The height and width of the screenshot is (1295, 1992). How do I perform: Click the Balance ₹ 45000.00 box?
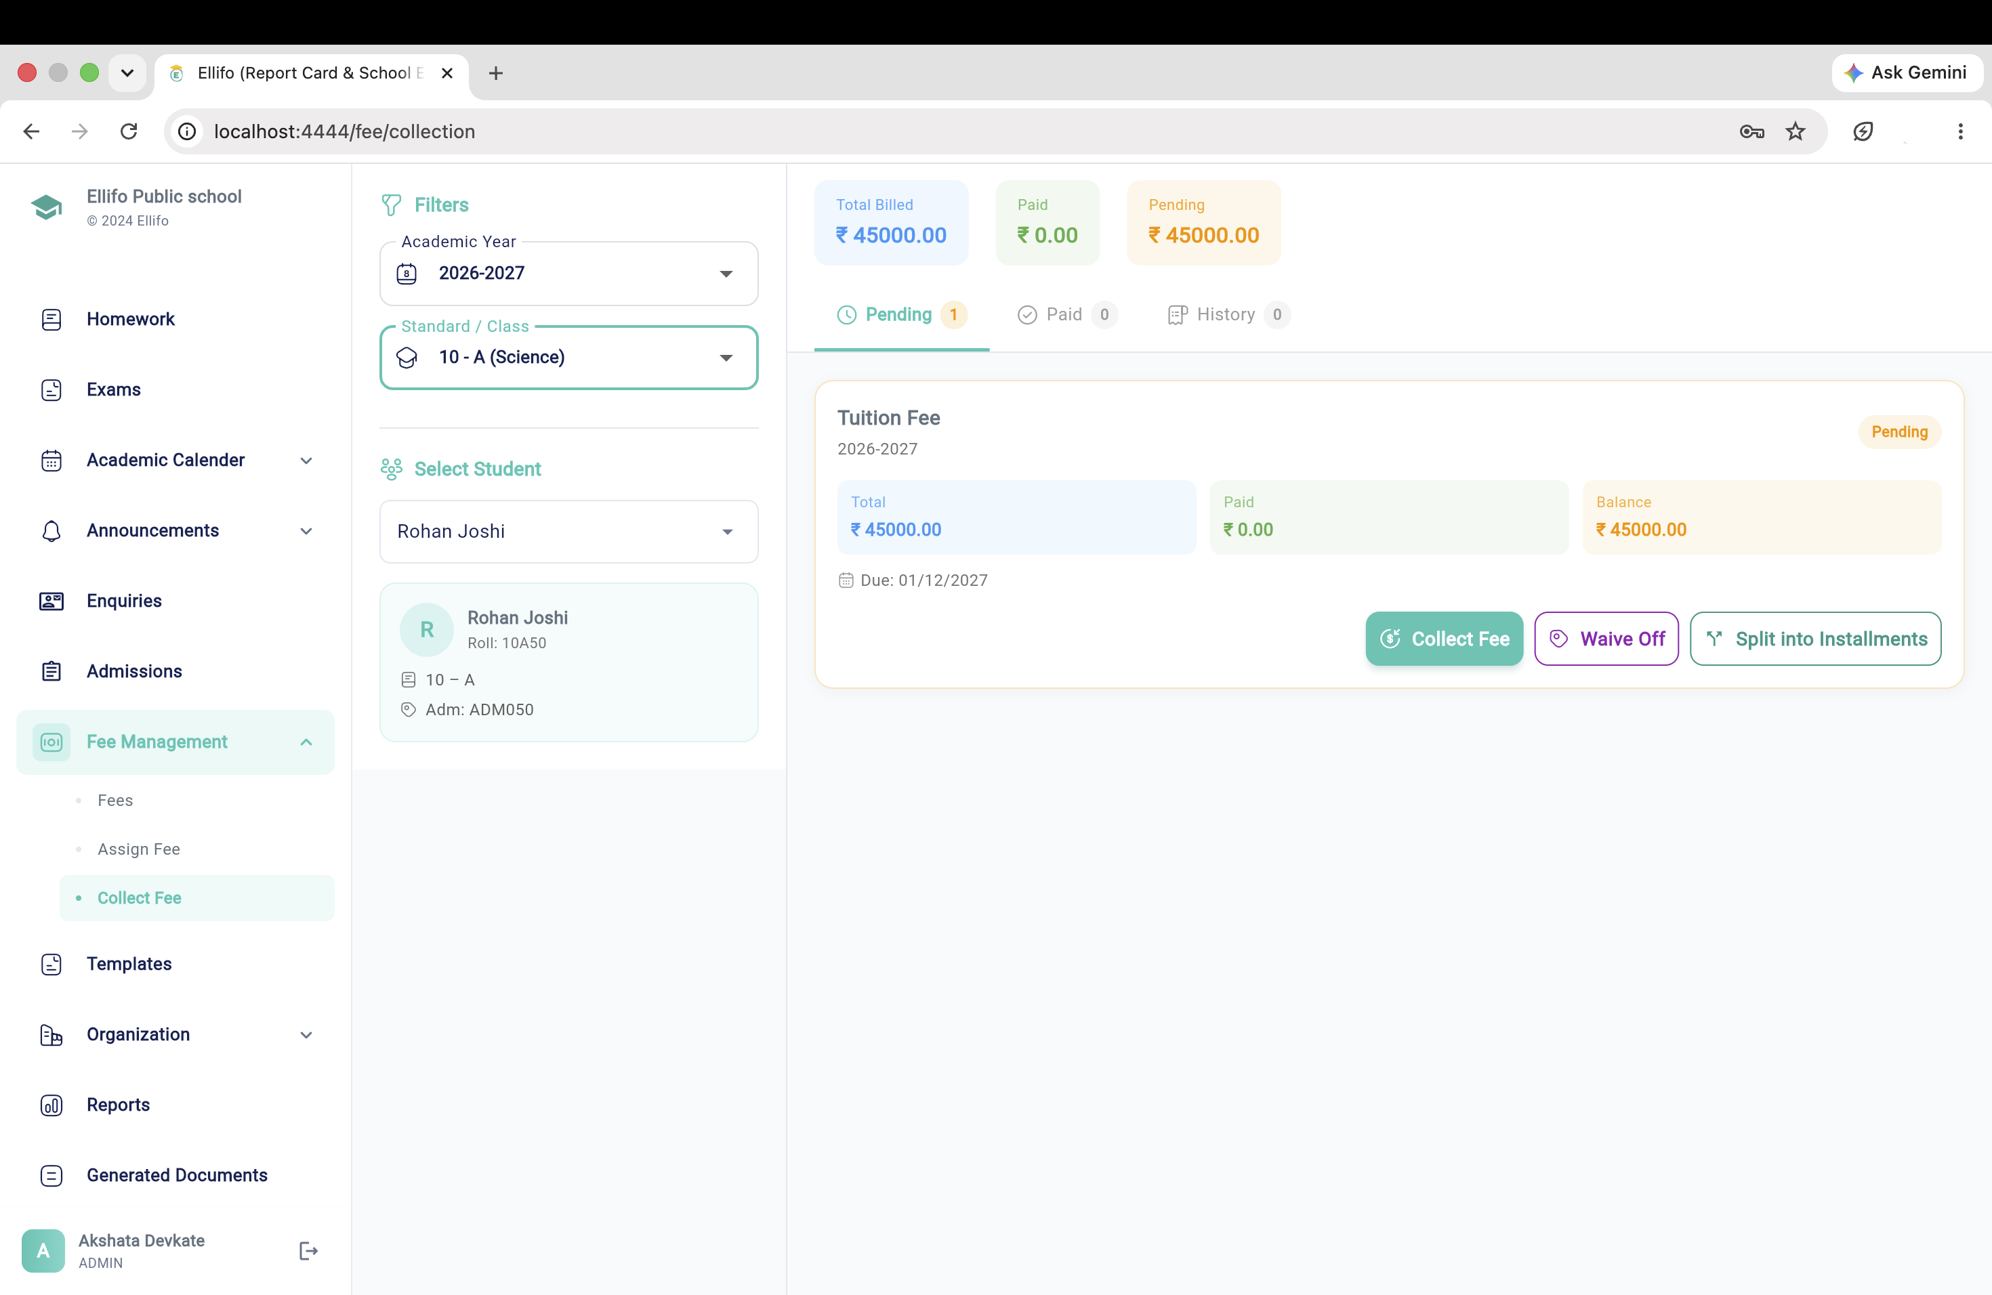[x=1762, y=517]
